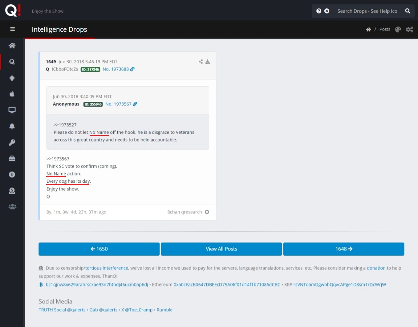This screenshot has height=327, width=418.
Task: Download post 1649 with download icon
Action: (208, 62)
